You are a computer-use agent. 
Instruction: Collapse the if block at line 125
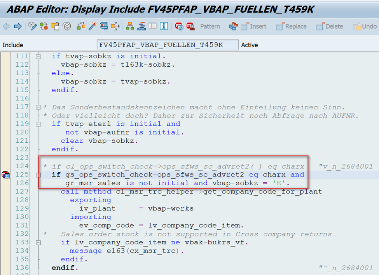[38, 175]
